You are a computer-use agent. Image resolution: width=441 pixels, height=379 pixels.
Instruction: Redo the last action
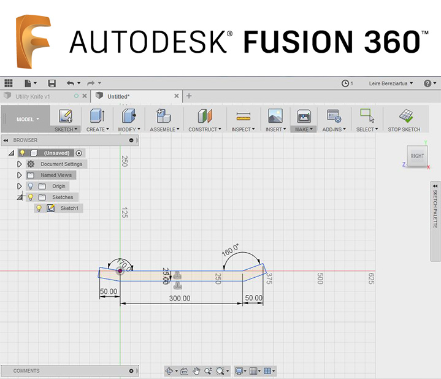click(91, 83)
